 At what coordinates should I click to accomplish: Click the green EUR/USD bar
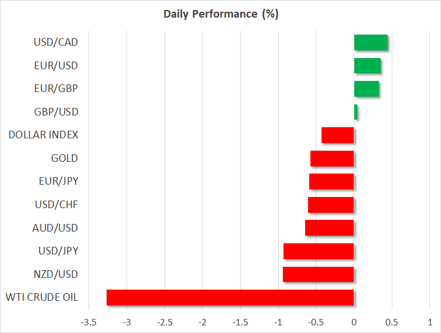tap(367, 66)
